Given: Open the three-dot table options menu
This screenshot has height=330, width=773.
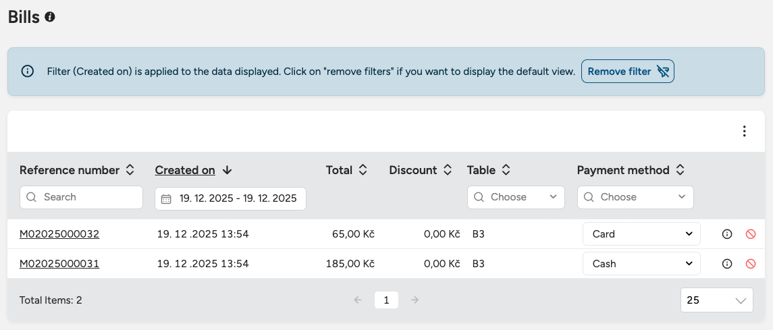Looking at the screenshot, I should pyautogui.click(x=744, y=132).
